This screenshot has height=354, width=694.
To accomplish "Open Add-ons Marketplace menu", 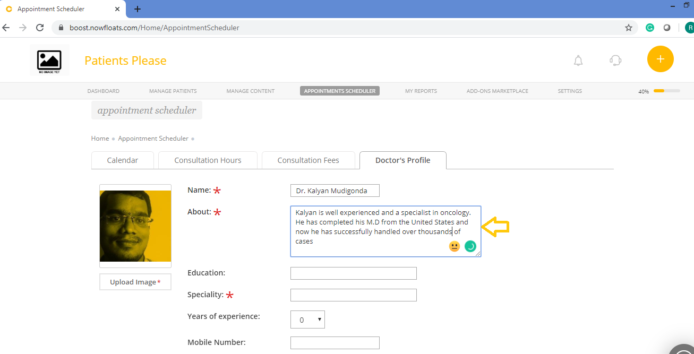I will tap(498, 91).
